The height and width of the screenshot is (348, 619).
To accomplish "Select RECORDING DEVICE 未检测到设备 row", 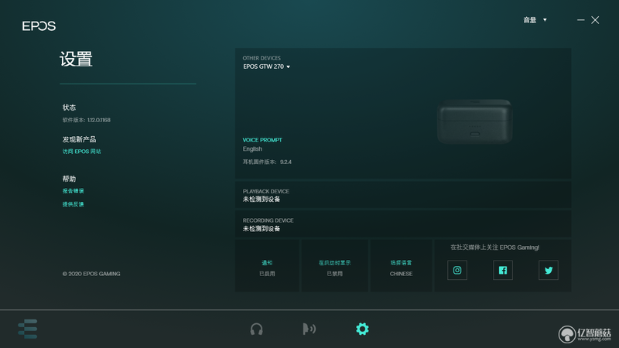I will pos(403,224).
